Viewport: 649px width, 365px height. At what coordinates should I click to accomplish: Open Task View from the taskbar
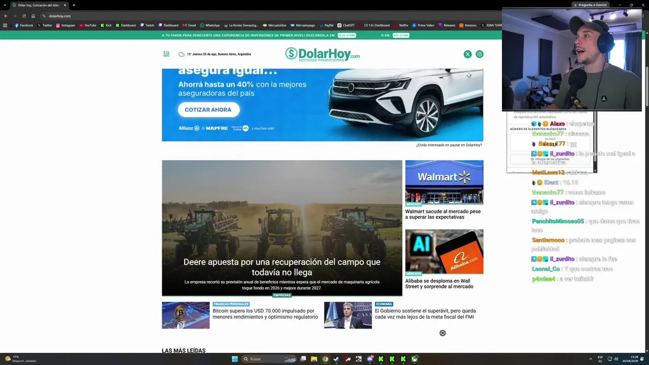303,359
